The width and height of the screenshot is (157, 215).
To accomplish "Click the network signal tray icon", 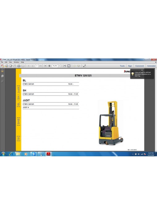I will (x=142, y=154).
